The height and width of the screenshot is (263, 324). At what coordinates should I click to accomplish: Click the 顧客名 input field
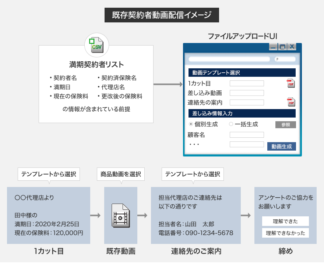[x=247, y=135]
